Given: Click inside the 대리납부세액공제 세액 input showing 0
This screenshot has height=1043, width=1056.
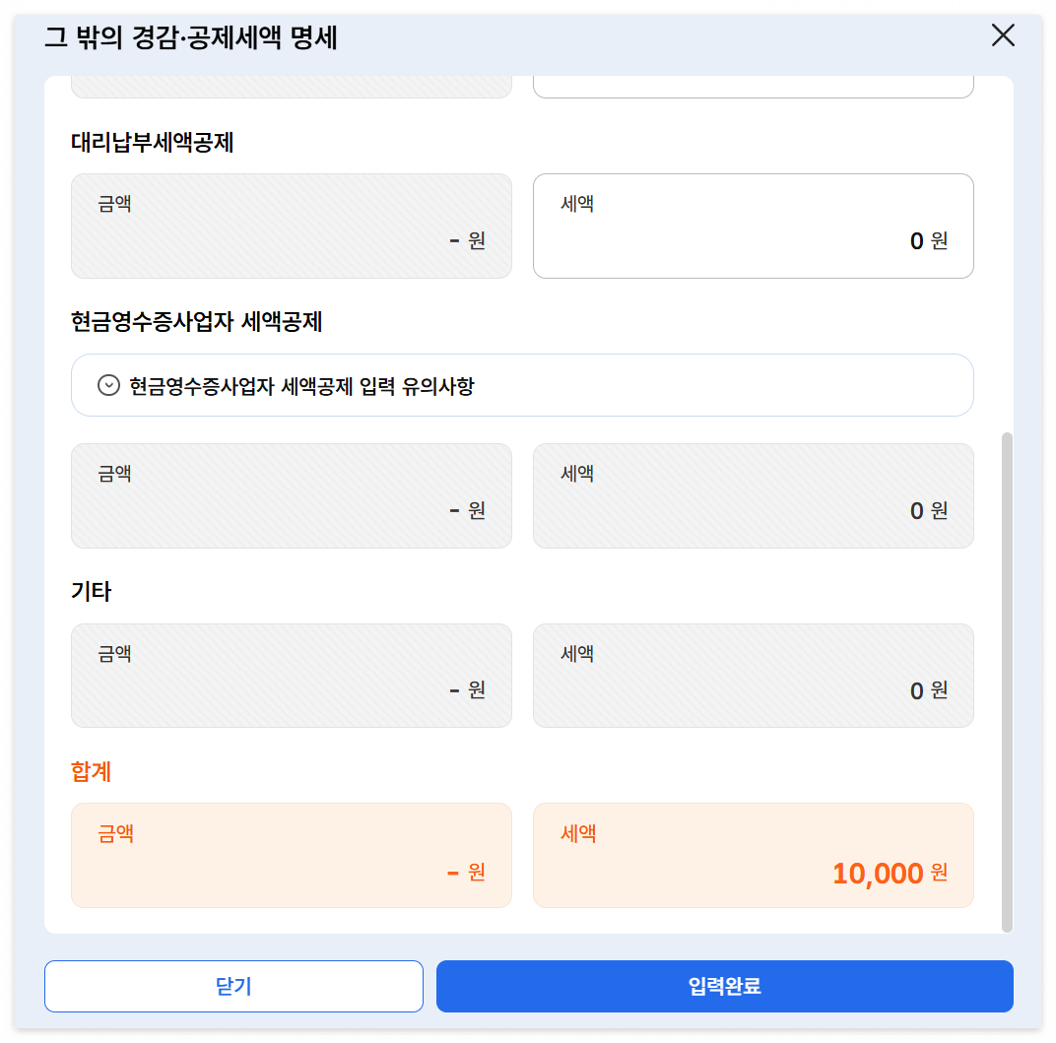Looking at the screenshot, I should coord(753,226).
